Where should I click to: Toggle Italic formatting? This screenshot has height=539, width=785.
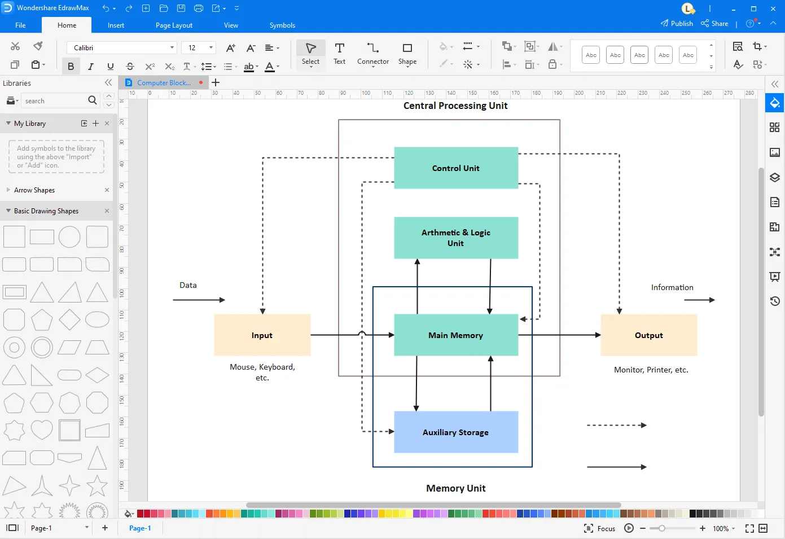tap(90, 67)
